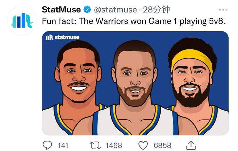Retweet using the arrows icon

click(95, 145)
